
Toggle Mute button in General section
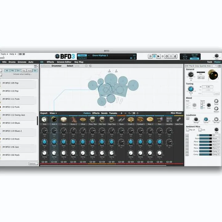point(199,77)
